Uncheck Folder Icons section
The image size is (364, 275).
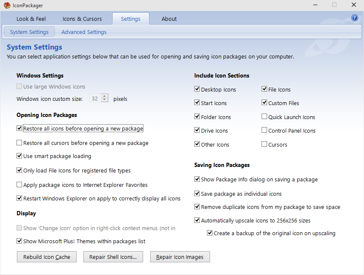coord(197,117)
